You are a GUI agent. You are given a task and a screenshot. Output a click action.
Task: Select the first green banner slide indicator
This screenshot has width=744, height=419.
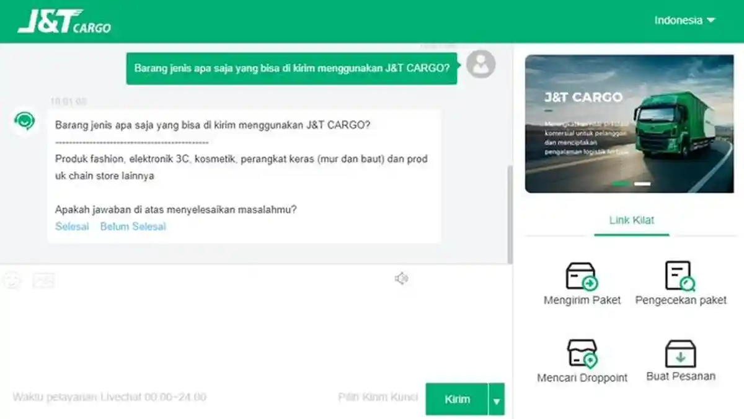pyautogui.click(x=621, y=184)
